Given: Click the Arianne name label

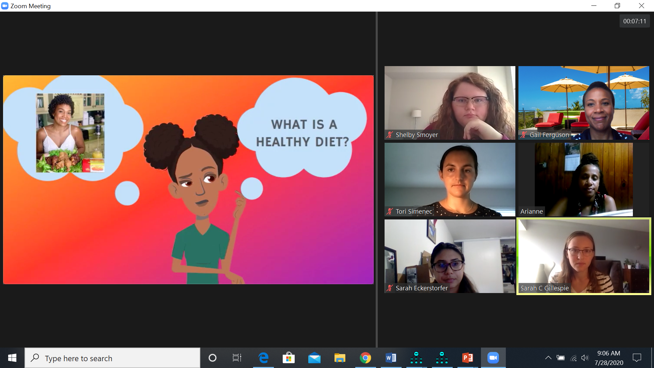Looking at the screenshot, I should pos(531,212).
